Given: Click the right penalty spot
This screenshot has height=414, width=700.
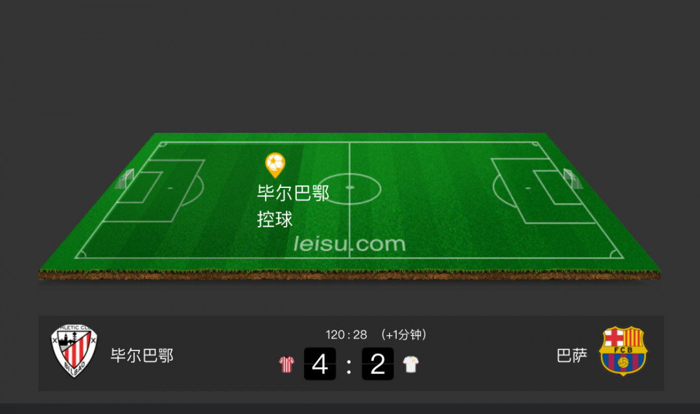Looking at the screenshot, I should coord(528,189).
